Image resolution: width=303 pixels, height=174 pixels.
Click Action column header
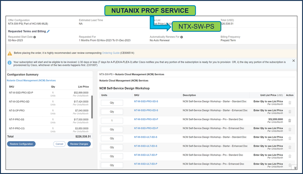coord(290,95)
